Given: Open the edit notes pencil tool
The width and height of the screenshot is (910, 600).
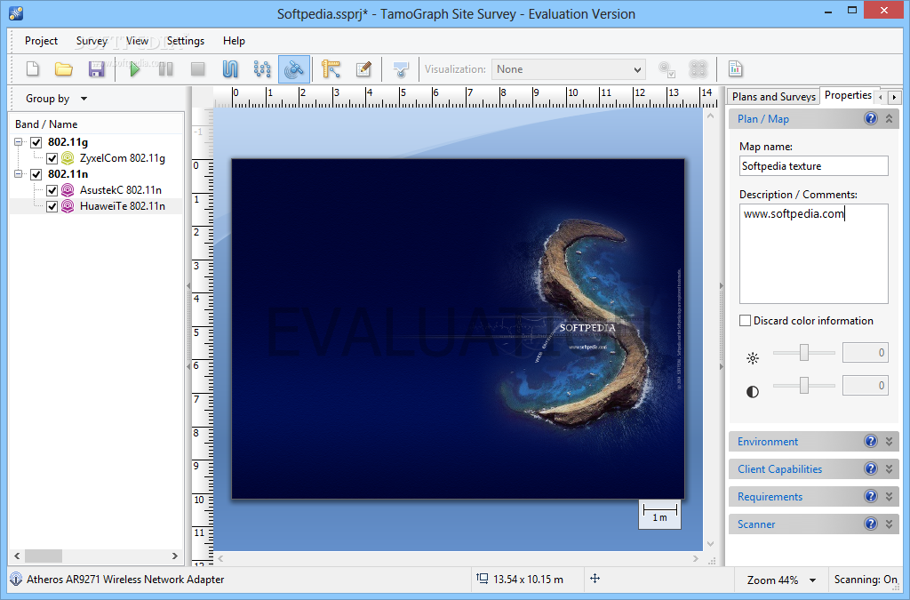Looking at the screenshot, I should [363, 69].
